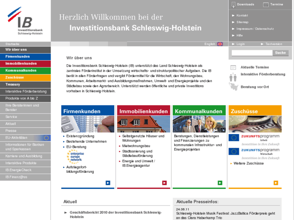The image size is (294, 220).
Task: Select blue Firmenkunden menu item
Action: tap(25, 57)
